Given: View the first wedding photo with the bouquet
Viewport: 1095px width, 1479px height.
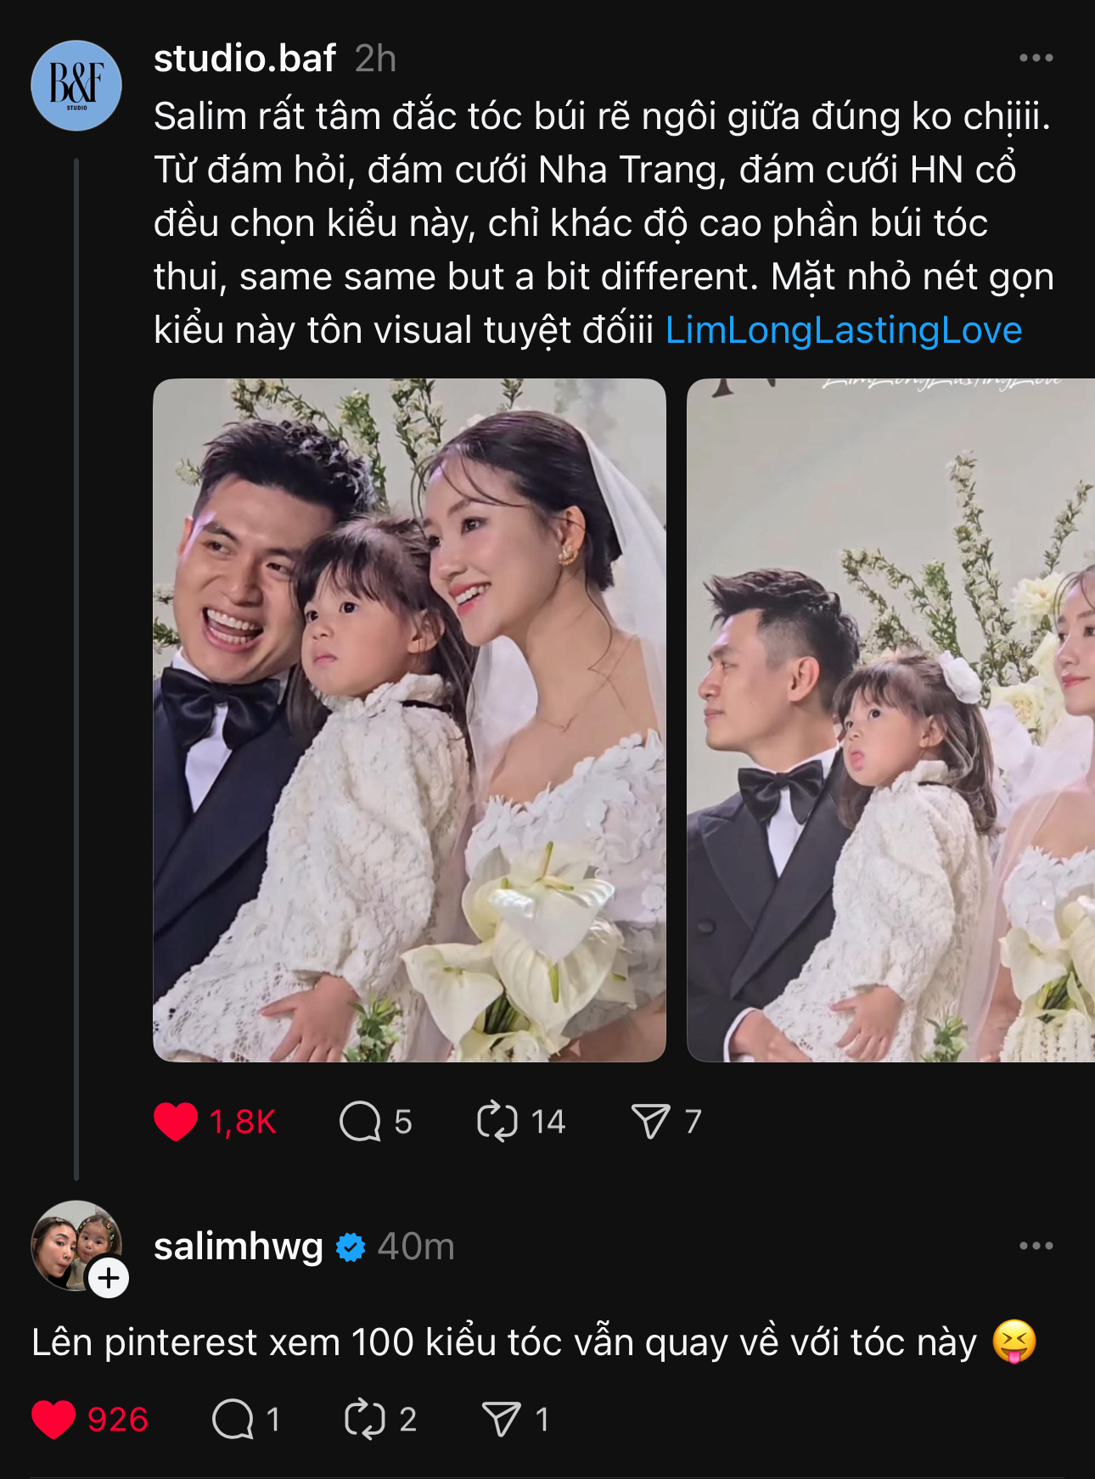Looking at the screenshot, I should [x=409, y=720].
